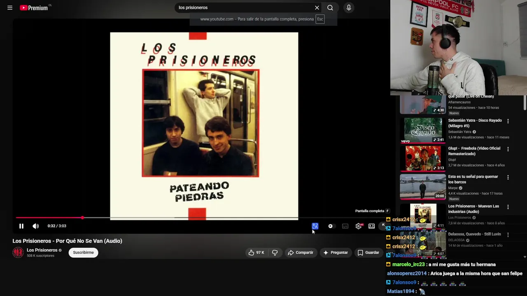The width and height of the screenshot is (527, 296).
Task: Open options for Muevan Las Industrias video
Action: [508, 207]
